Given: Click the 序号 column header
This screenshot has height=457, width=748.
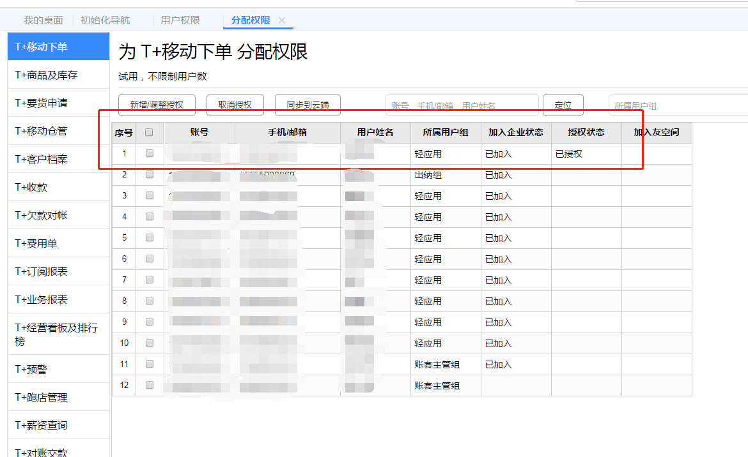Looking at the screenshot, I should (124, 133).
